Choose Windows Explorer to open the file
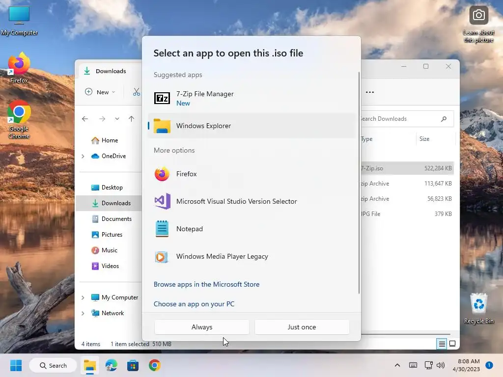The image size is (503, 377). point(252,126)
